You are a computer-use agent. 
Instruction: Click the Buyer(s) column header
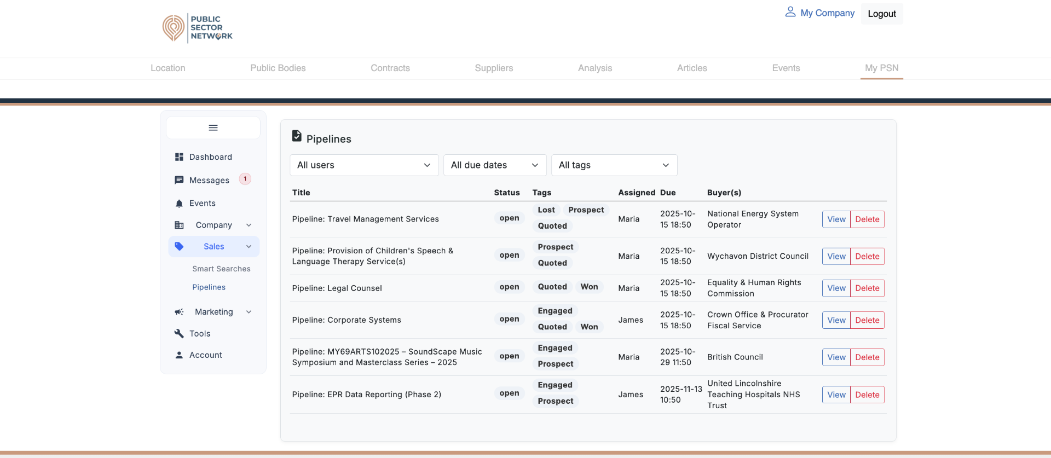coord(724,193)
